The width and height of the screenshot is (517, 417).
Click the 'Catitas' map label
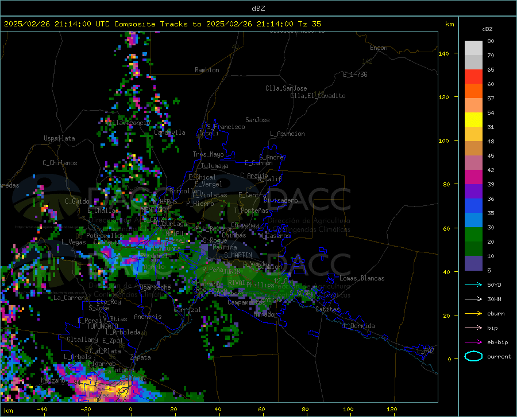tap(327, 309)
